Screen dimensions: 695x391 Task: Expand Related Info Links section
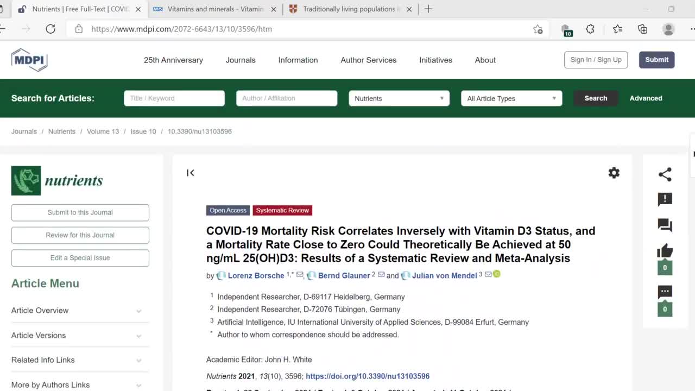point(80,360)
